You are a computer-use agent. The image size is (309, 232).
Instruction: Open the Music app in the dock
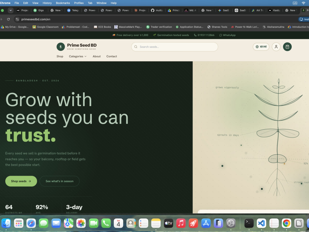pos(181,223)
